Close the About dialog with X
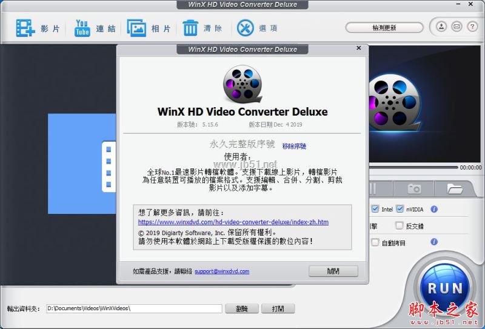 point(359,48)
